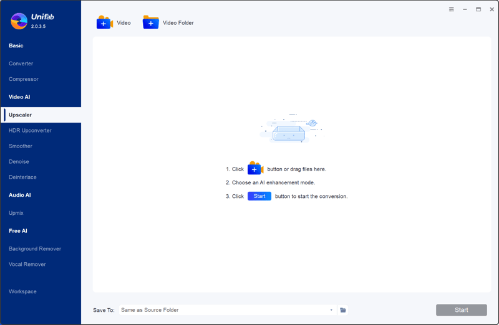Viewport: 499px width, 325px height.
Task: Open the hamburger menu in title bar
Action: pyautogui.click(x=452, y=9)
